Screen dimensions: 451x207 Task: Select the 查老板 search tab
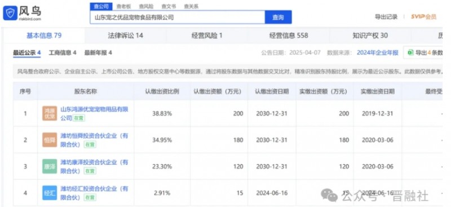(123, 6)
